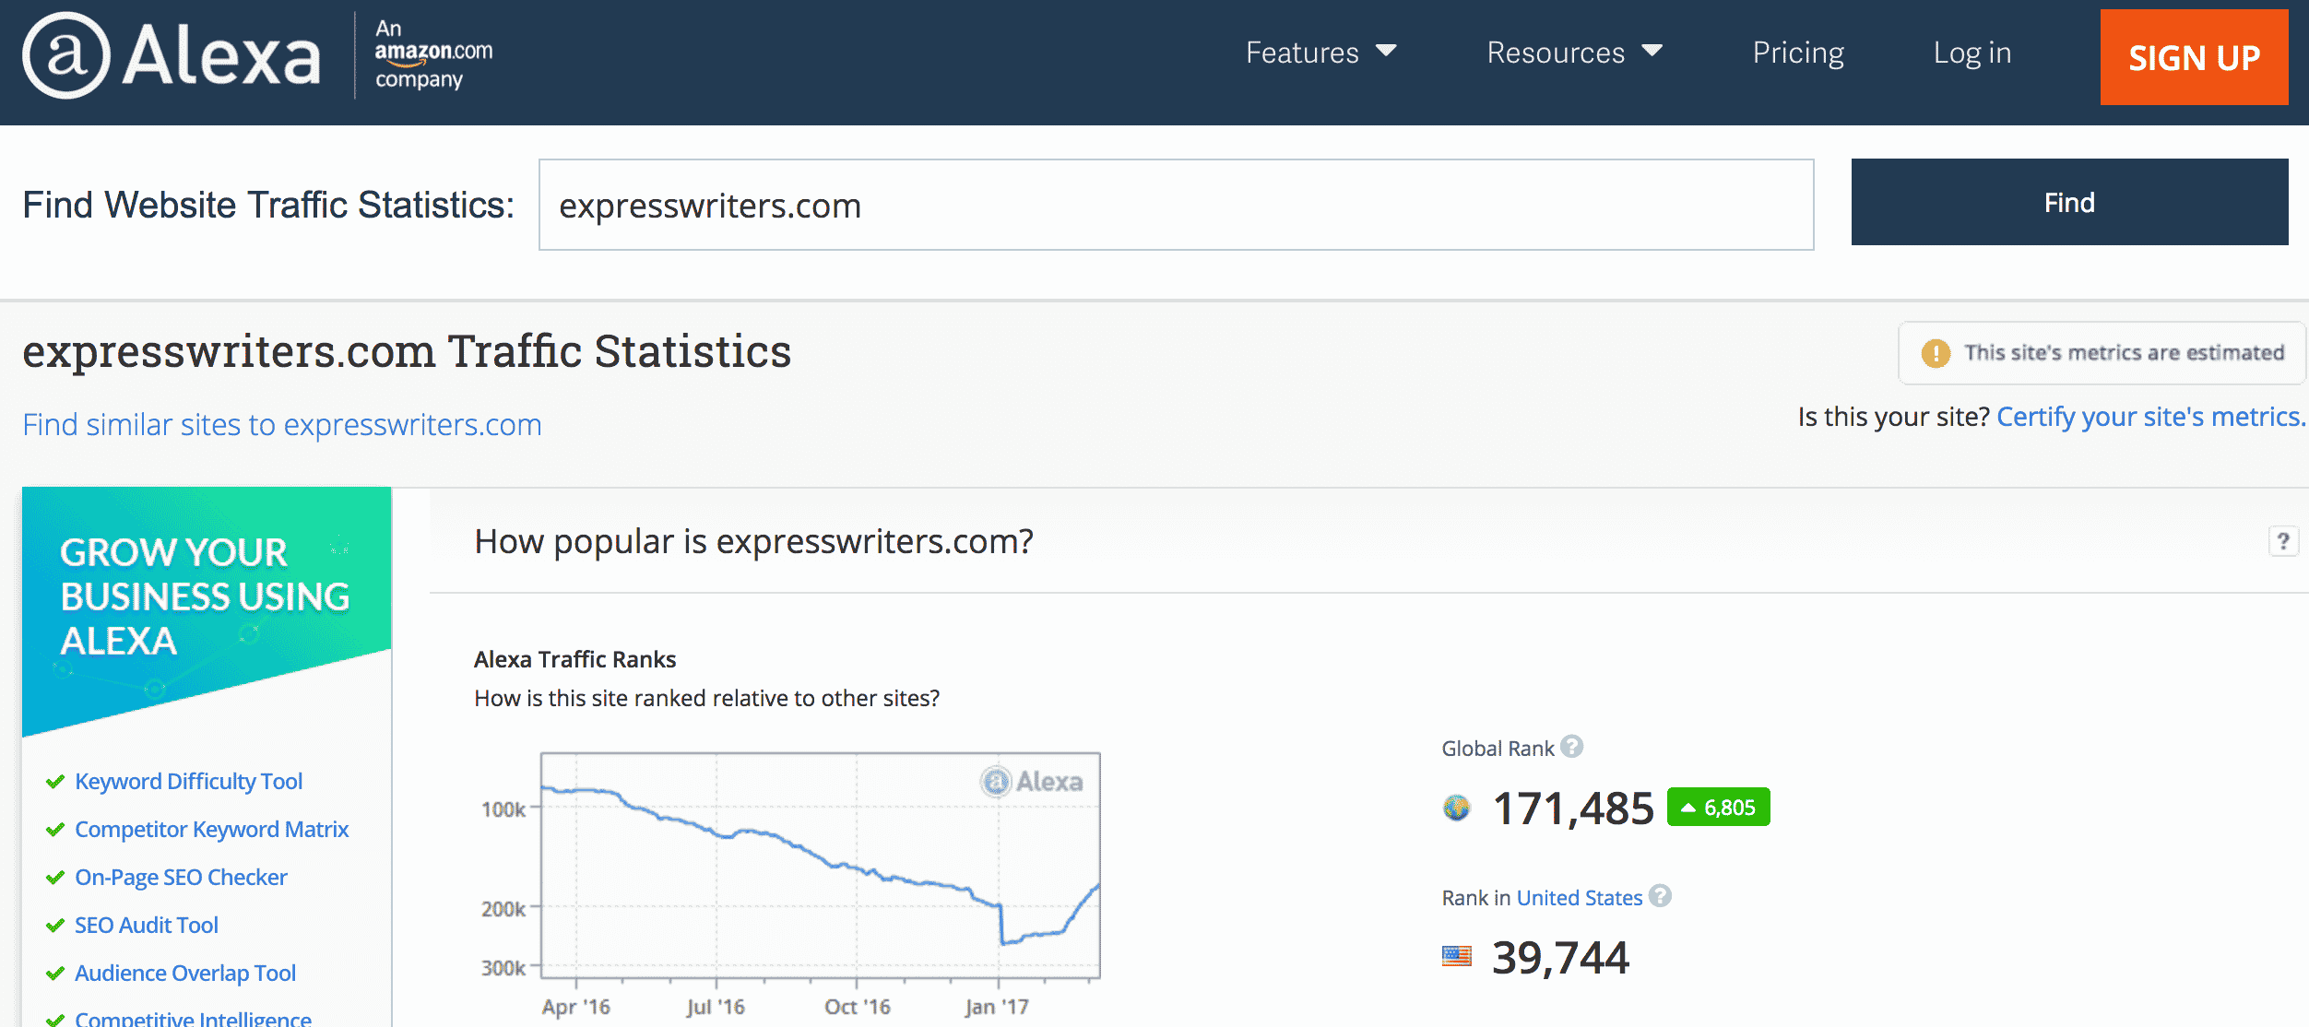
Task: Open Competitive Intelligence link
Action: point(193,1018)
